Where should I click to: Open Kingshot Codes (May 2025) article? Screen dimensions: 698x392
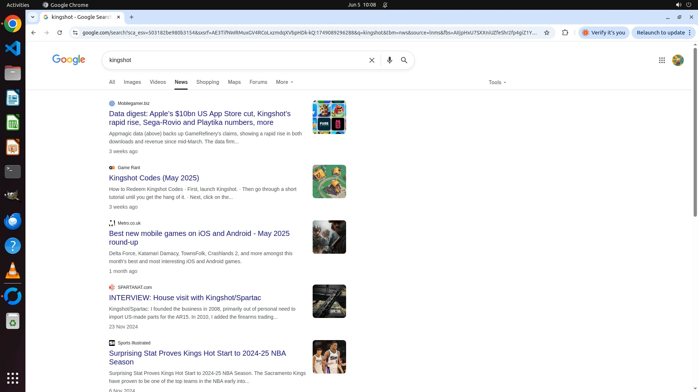click(154, 178)
